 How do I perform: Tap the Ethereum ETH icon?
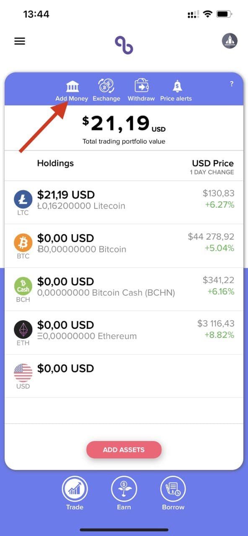point(23,329)
